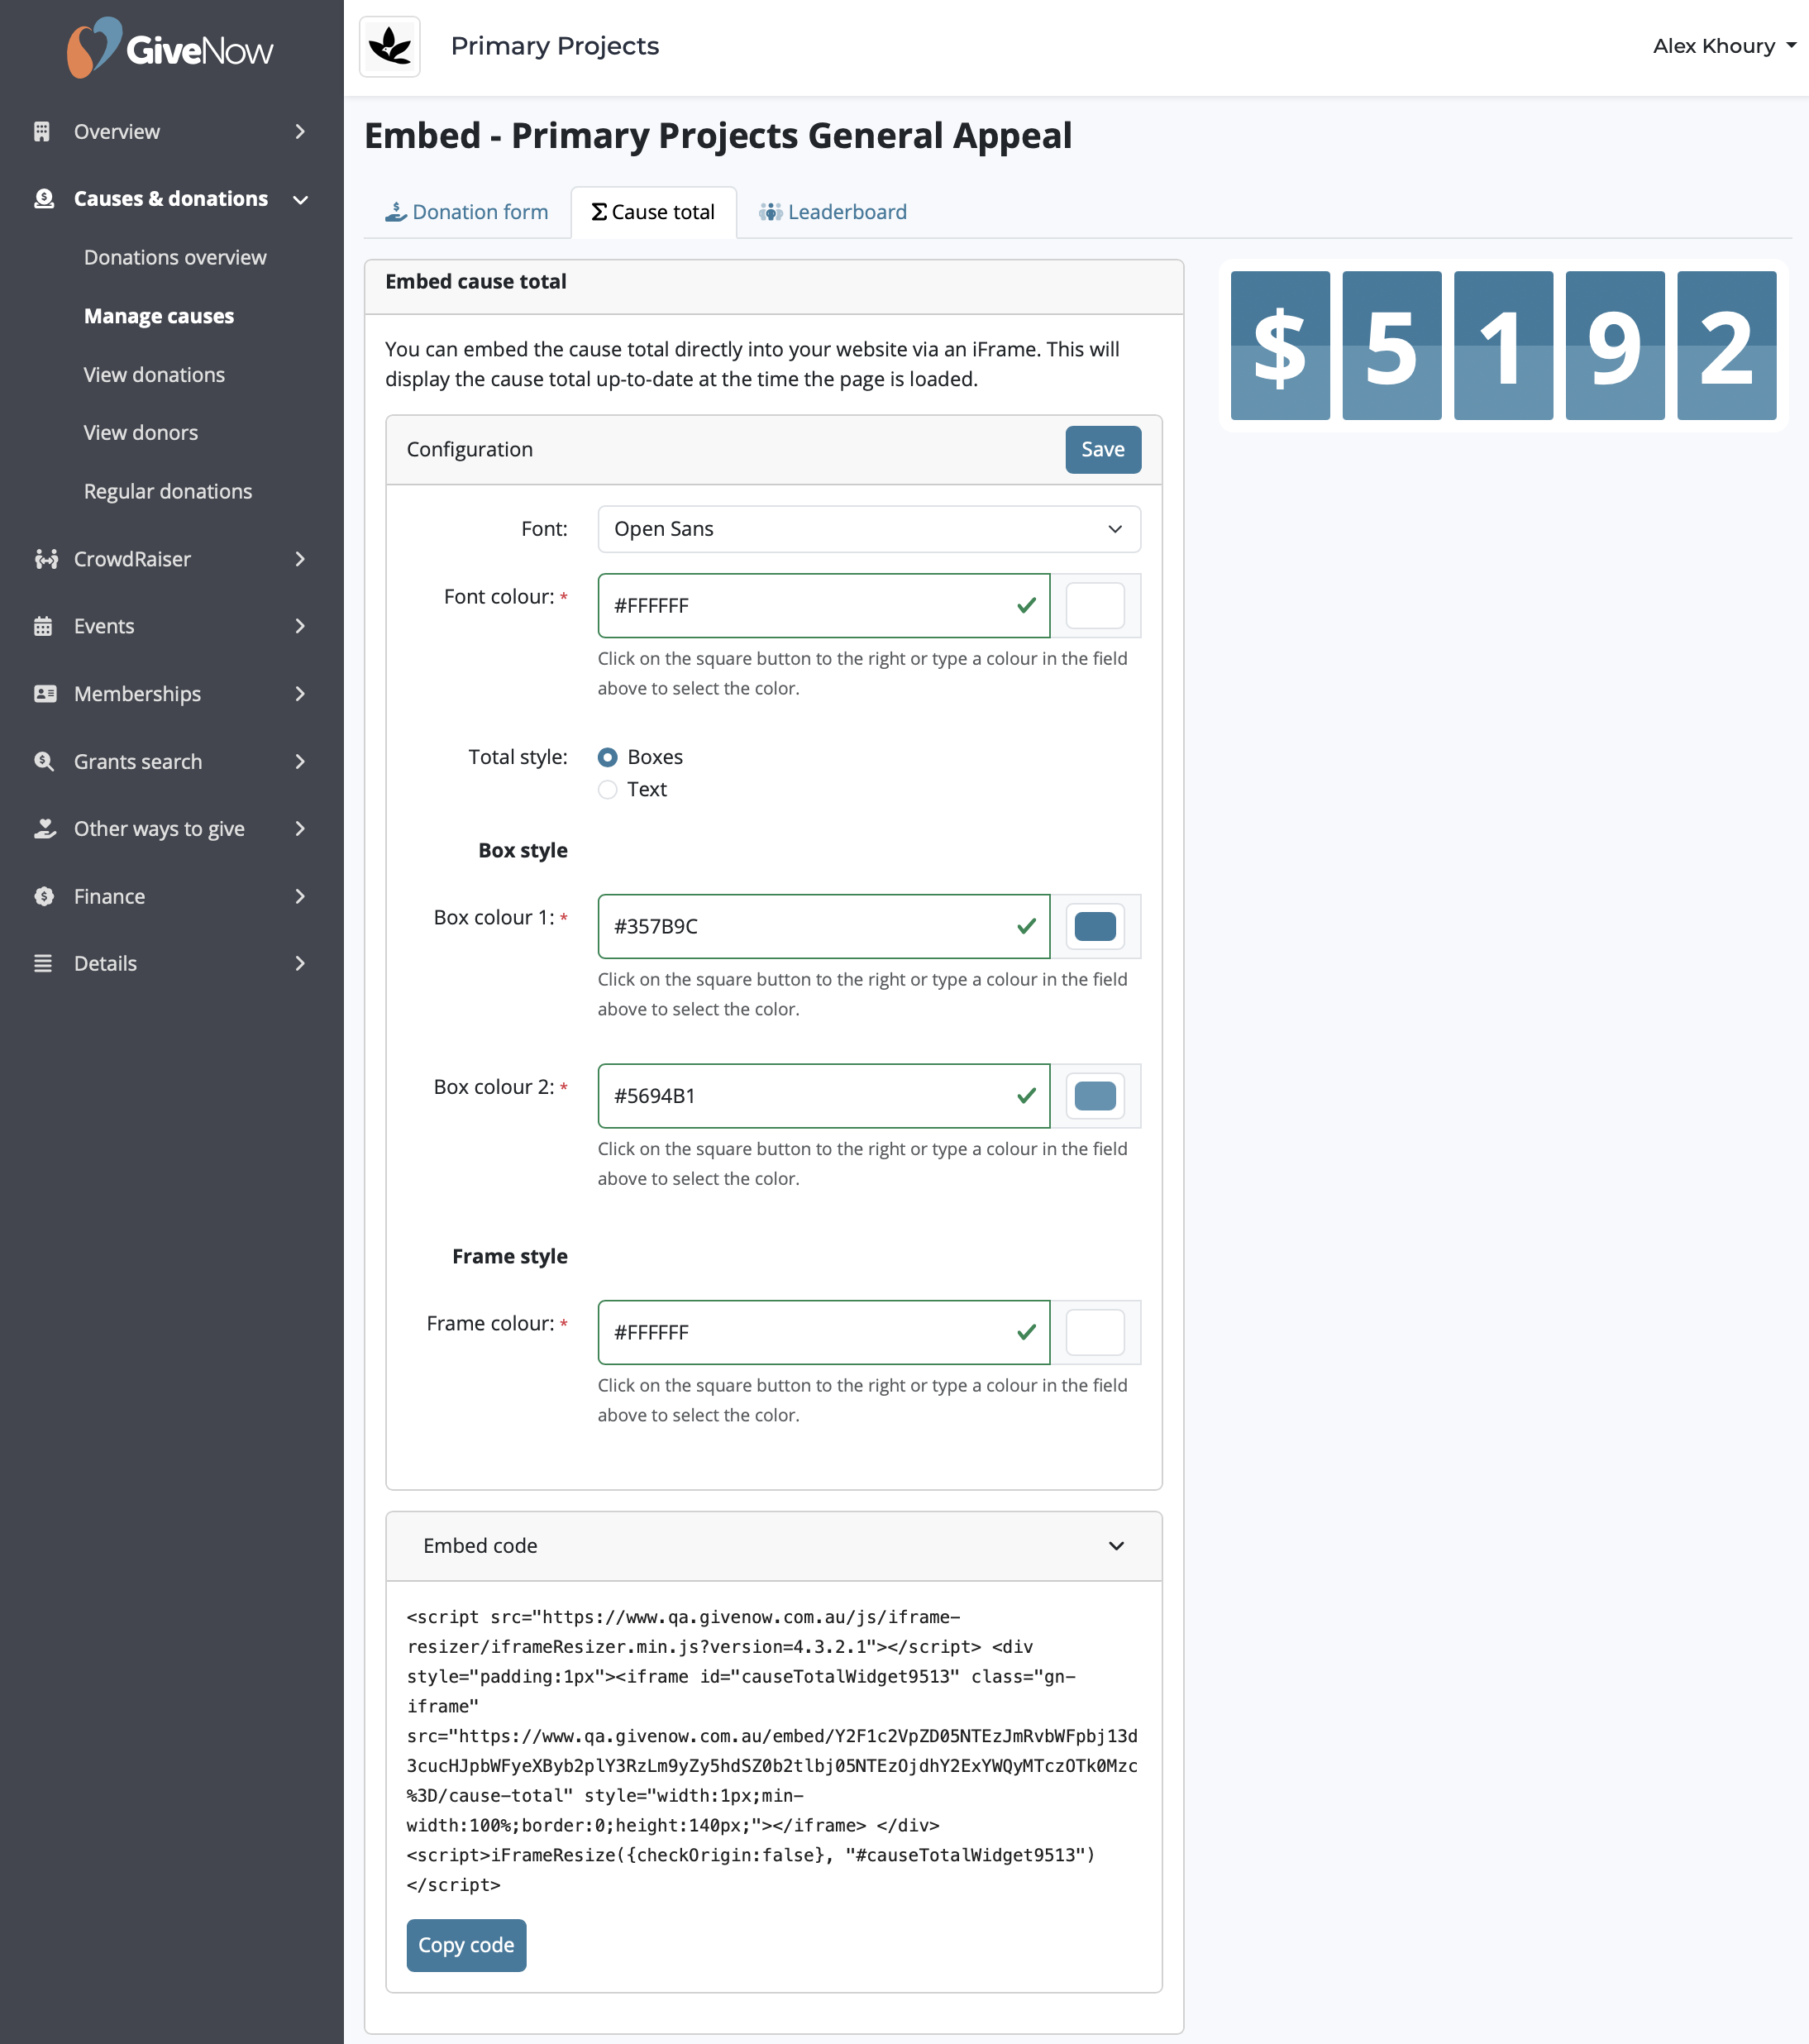
Task: Click the Font colour hex input field
Action: click(x=824, y=606)
